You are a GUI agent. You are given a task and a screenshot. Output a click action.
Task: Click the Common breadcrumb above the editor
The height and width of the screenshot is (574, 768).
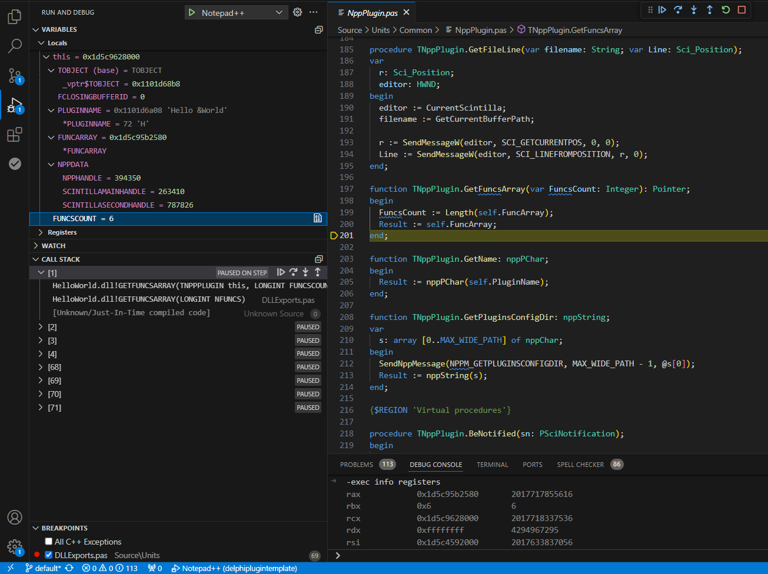[416, 29]
